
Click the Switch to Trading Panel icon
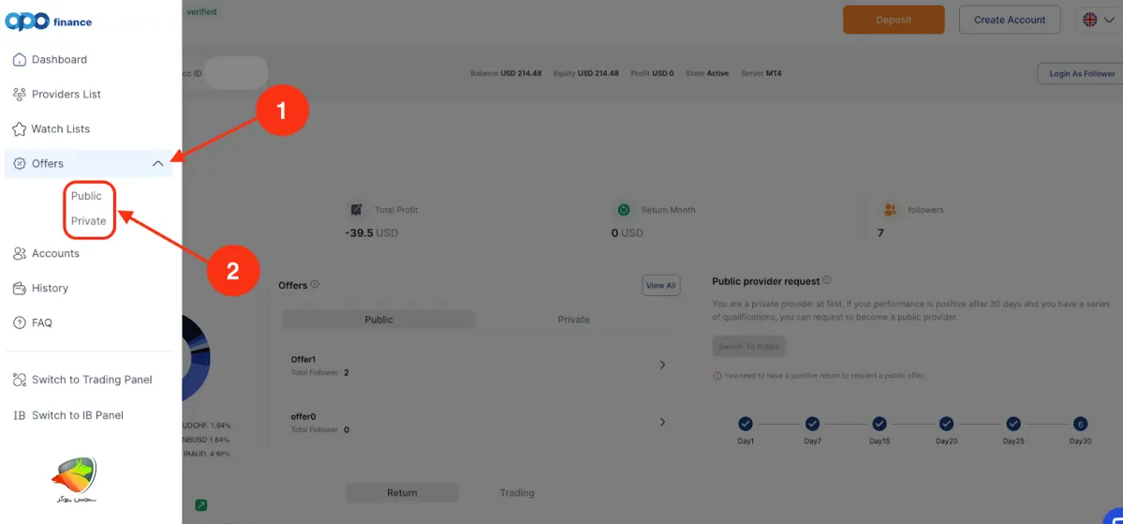click(20, 380)
